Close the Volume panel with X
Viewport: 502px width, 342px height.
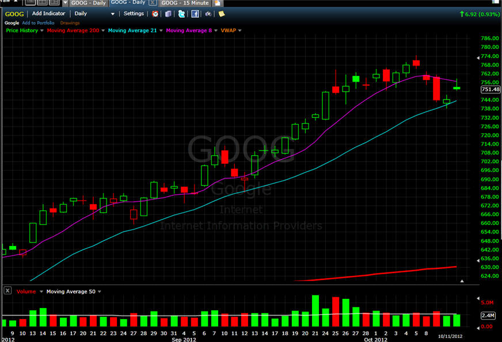tap(7, 290)
